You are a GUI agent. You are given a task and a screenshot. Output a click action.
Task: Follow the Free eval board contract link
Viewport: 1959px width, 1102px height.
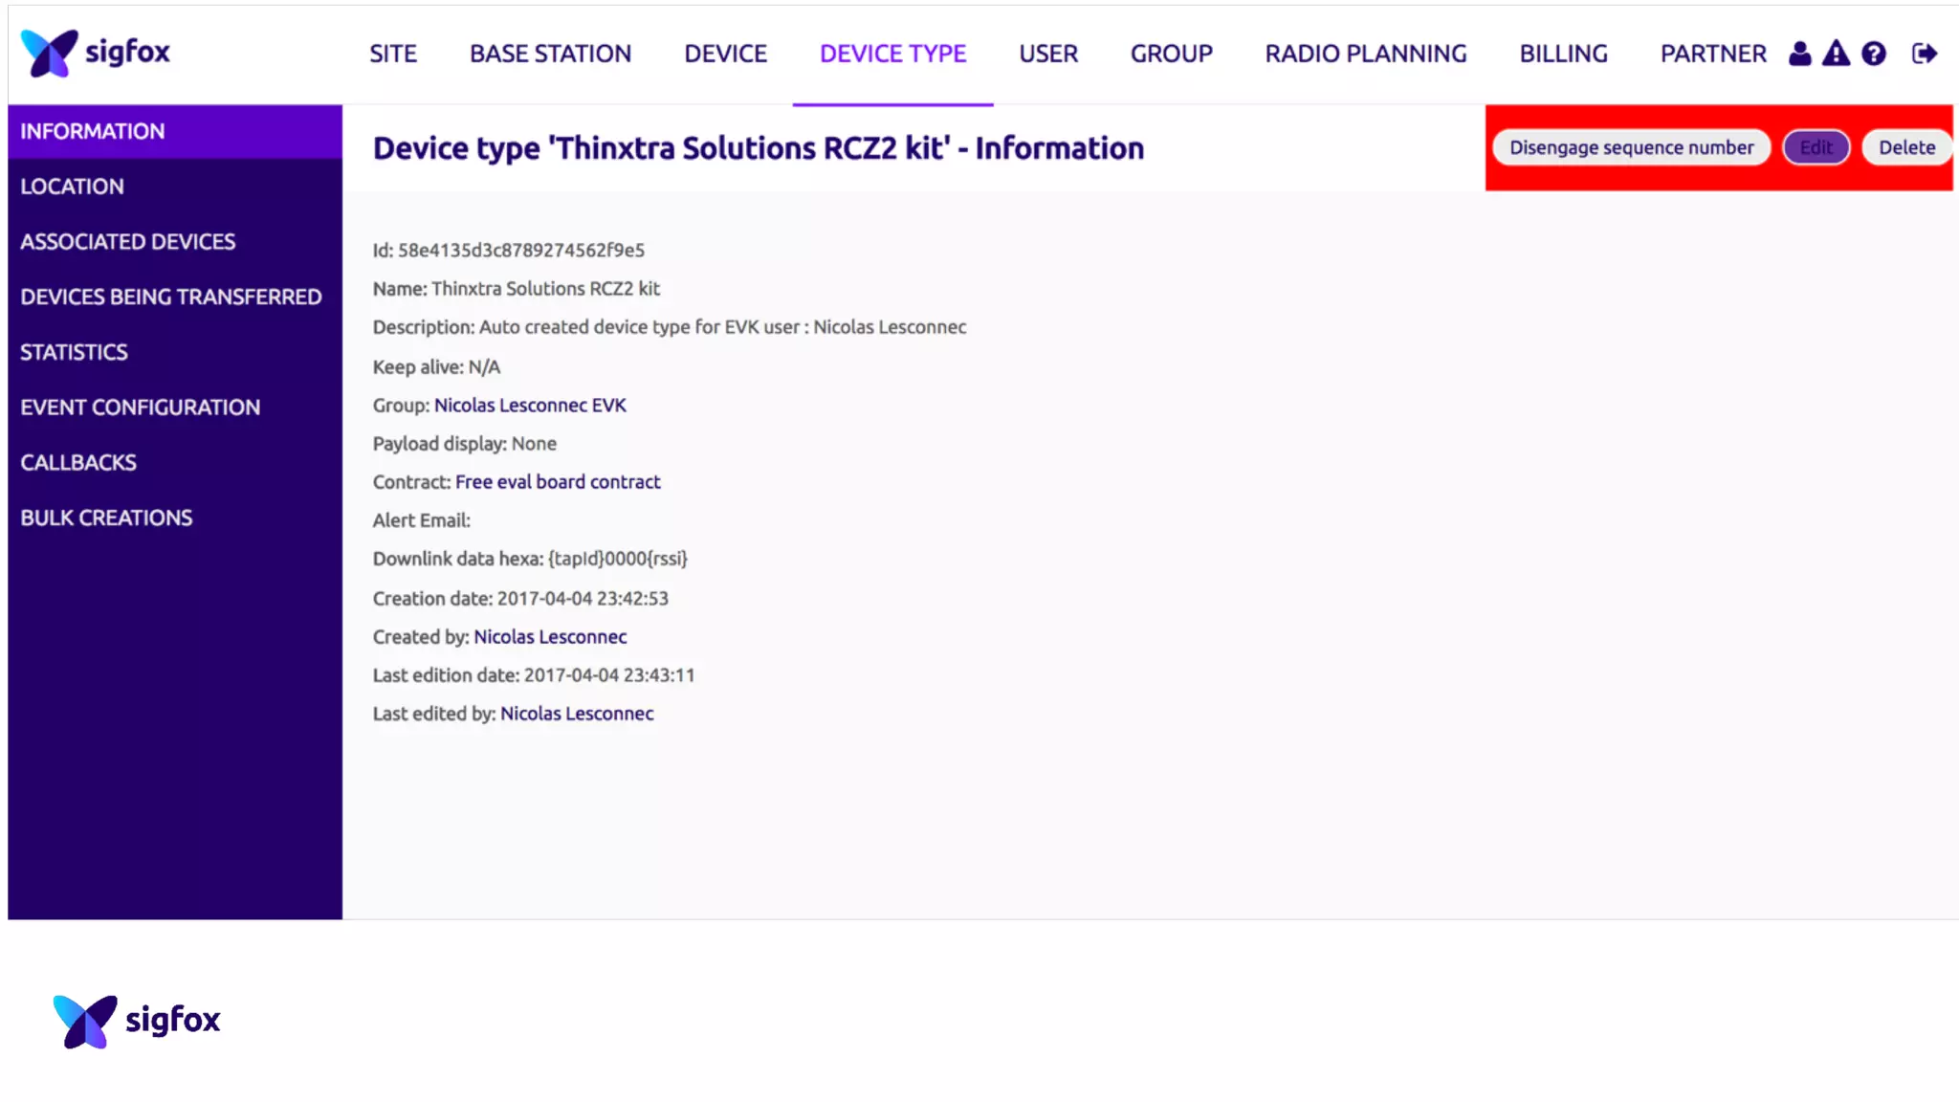pos(558,481)
